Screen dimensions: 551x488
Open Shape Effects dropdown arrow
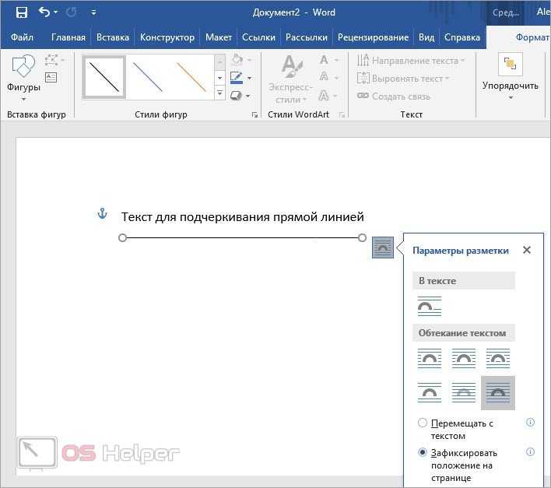(248, 96)
